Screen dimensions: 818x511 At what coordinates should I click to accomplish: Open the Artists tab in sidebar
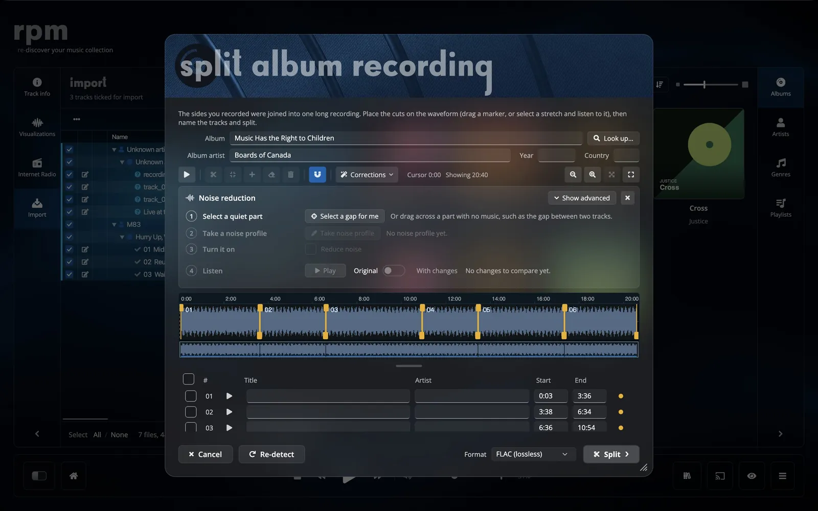(x=781, y=127)
